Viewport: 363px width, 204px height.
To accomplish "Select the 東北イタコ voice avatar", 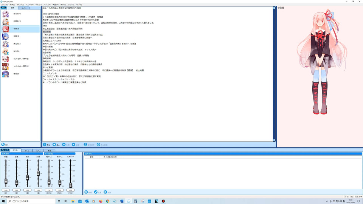I will point(6,44).
